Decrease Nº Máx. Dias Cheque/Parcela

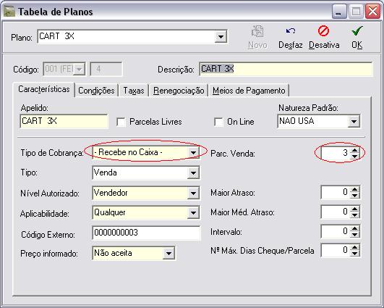pos(354,254)
